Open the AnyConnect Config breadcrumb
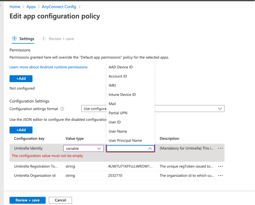Screen dimensions: 255x205 (59, 7)
